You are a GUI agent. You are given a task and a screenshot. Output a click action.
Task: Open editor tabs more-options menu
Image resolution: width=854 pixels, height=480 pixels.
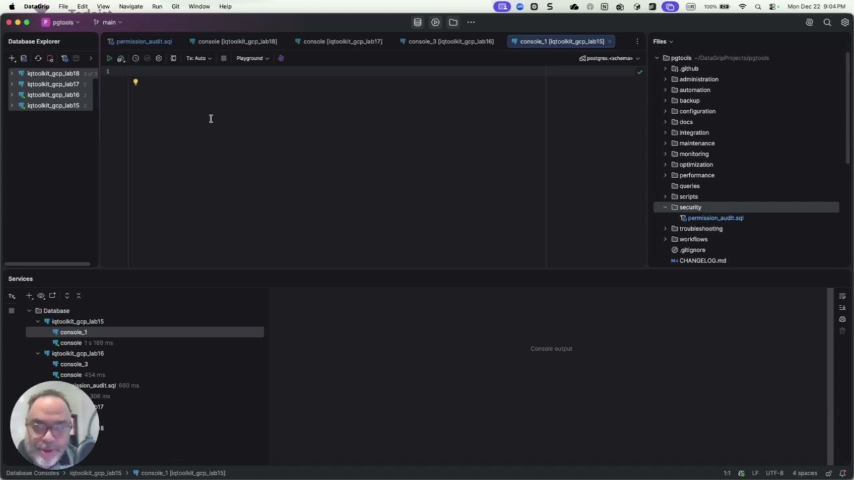coord(637,41)
